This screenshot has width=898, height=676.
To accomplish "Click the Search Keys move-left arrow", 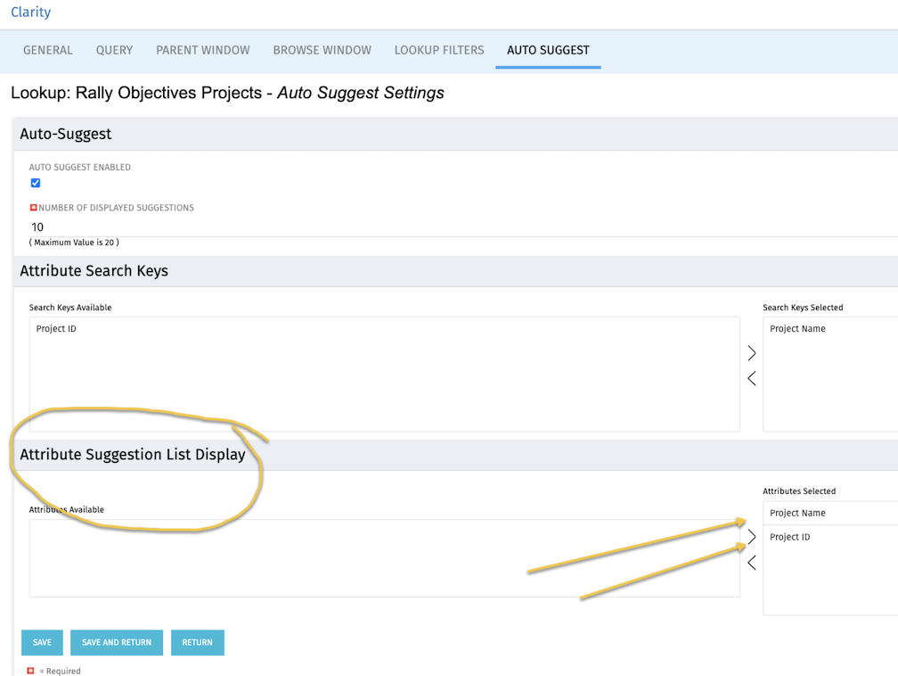I will [x=752, y=378].
